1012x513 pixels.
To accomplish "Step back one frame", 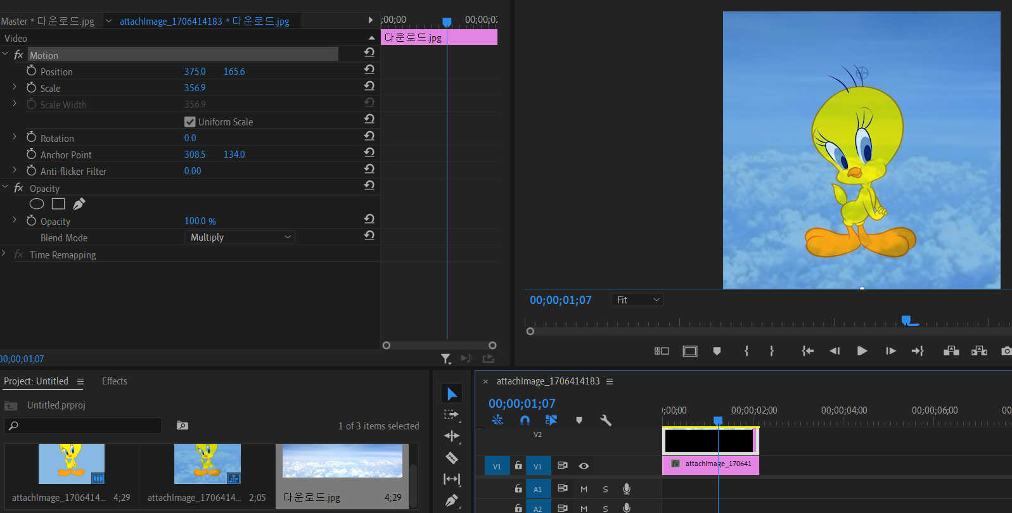I will pyautogui.click(x=835, y=351).
